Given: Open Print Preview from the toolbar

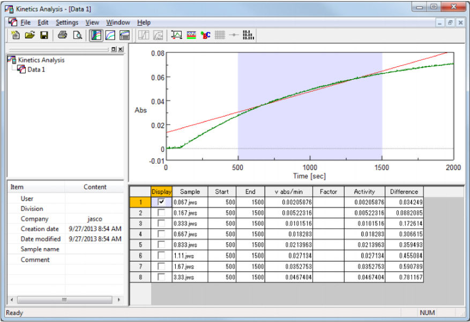Looking at the screenshot, I should click(77, 35).
